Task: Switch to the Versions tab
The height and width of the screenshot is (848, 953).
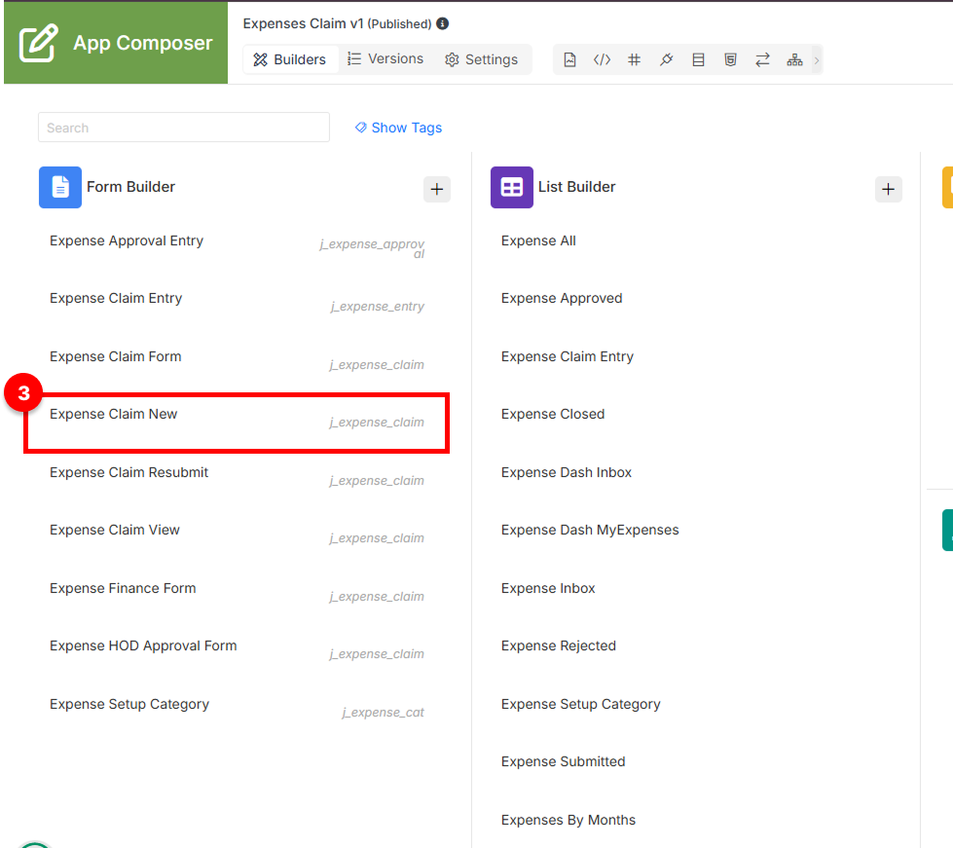Action: click(385, 59)
